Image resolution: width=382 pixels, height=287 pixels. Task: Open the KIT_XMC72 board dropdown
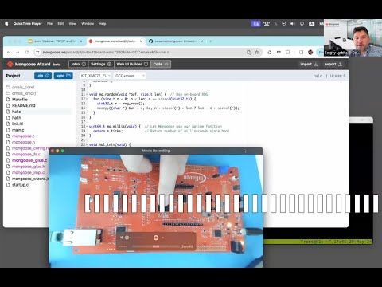95,76
